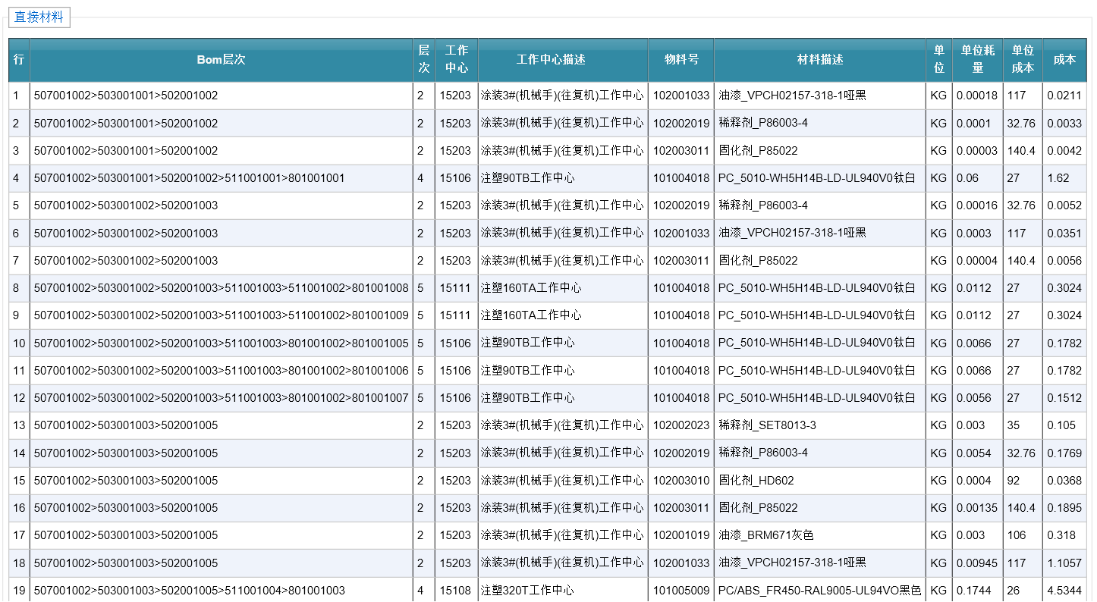This screenshot has height=602, width=1097.
Task: Click work center 15106 in row 4
Action: pyautogui.click(x=456, y=178)
